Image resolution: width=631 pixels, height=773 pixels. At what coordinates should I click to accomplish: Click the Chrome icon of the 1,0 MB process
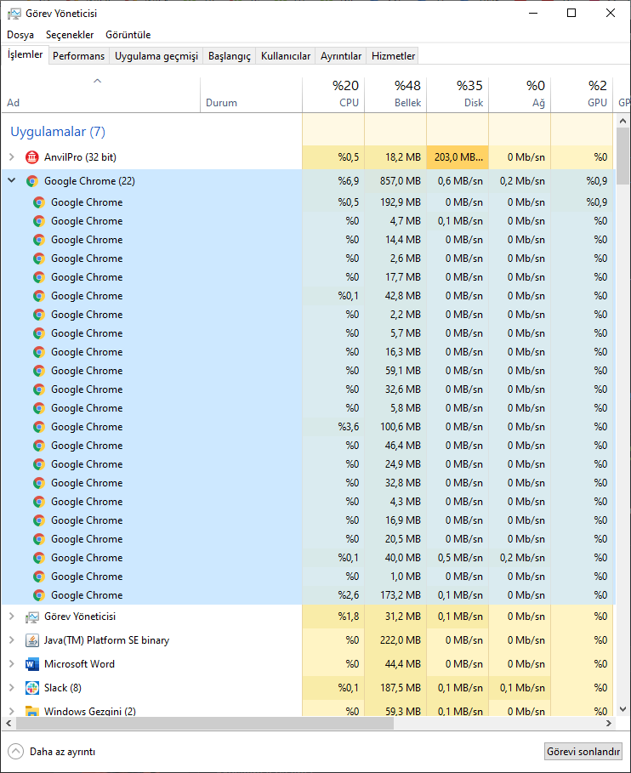pos(39,577)
